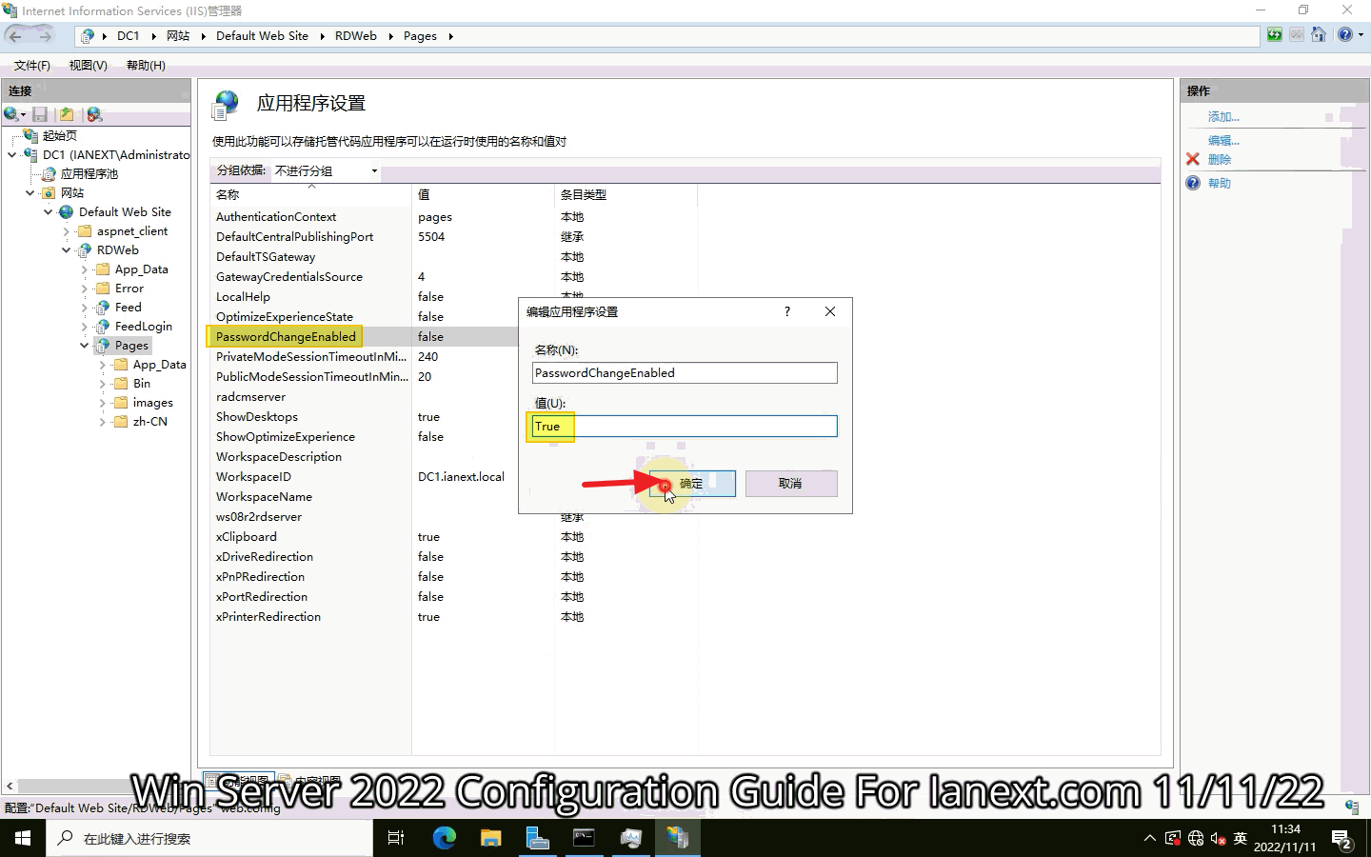1371x857 pixels.
Task: Select the 应用程序池 tree item
Action: pyautogui.click(x=89, y=173)
